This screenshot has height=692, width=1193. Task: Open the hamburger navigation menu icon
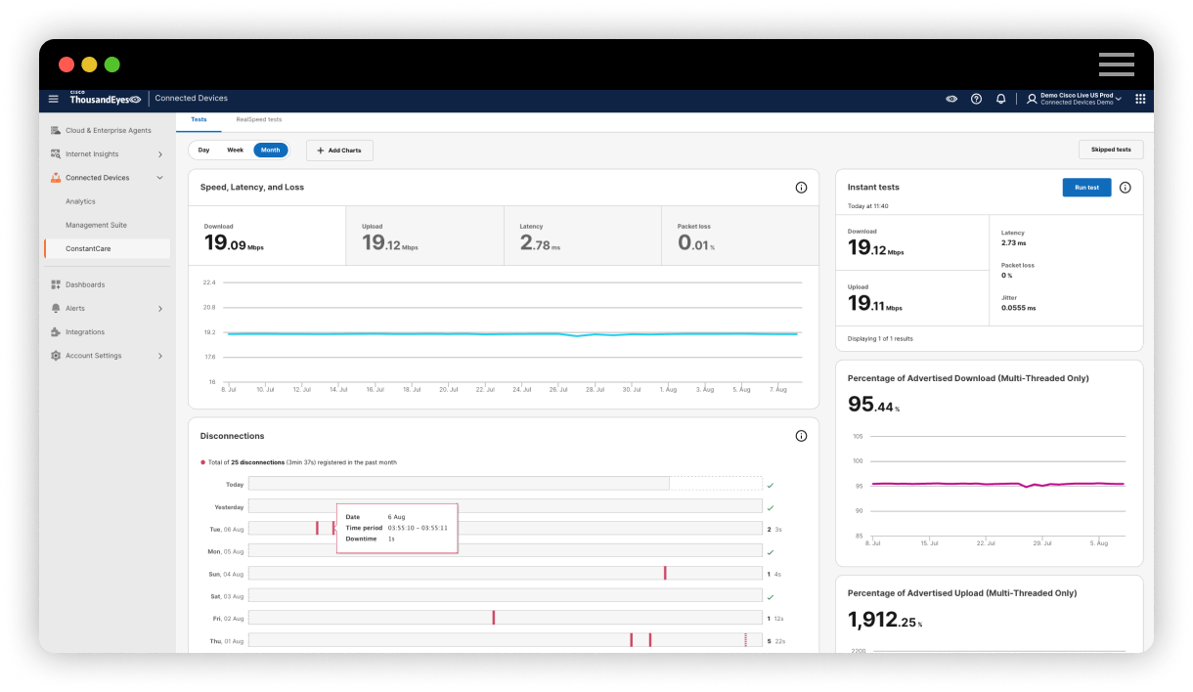coord(54,99)
